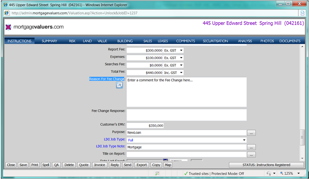The width and height of the screenshot is (309, 180).
Task: Click in the fee change comment text area
Action: [x=187, y=92]
